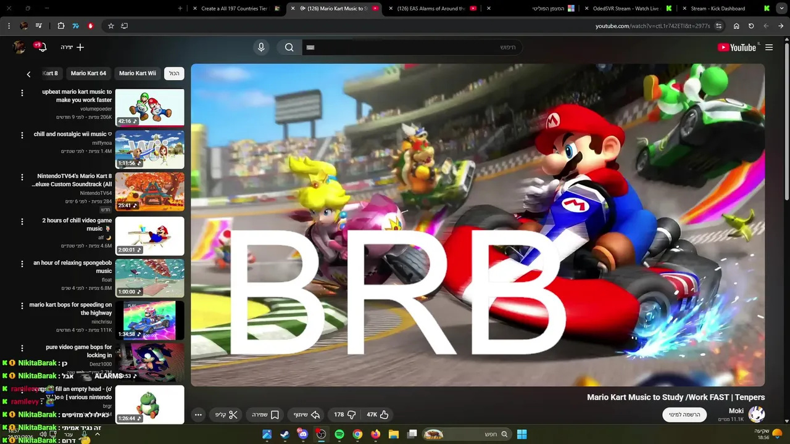This screenshot has width=790, height=444.
Task: Start a voice search with the microphone
Action: pyautogui.click(x=261, y=47)
